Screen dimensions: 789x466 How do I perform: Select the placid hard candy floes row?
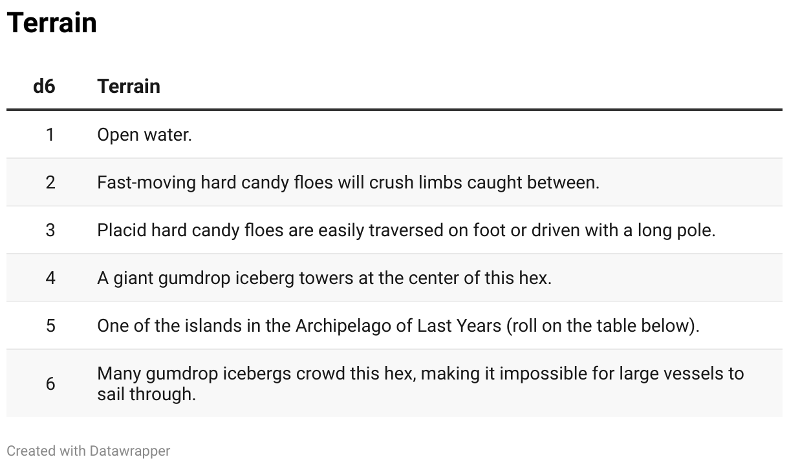(x=394, y=230)
